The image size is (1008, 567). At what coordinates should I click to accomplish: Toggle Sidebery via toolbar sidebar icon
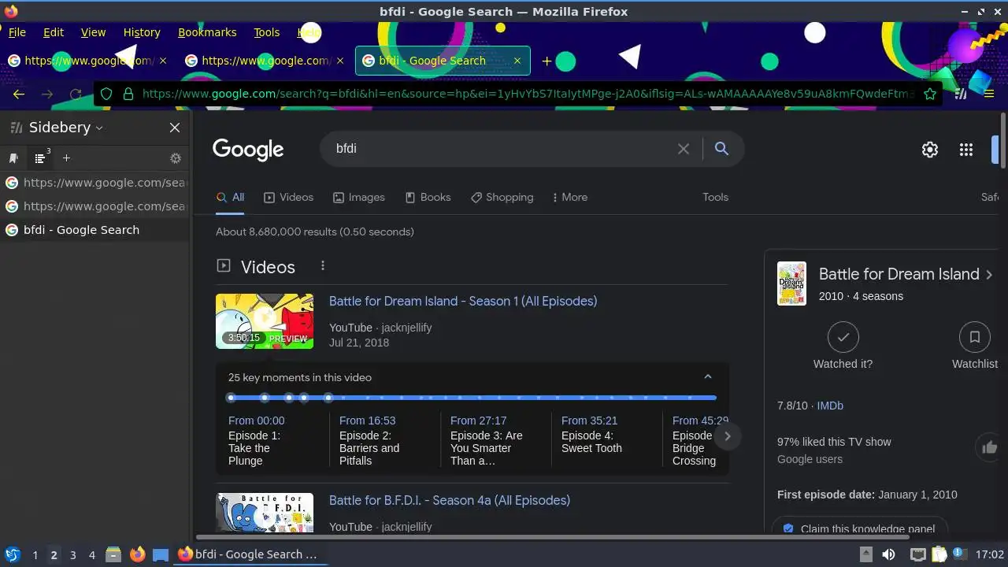pyautogui.click(x=961, y=94)
